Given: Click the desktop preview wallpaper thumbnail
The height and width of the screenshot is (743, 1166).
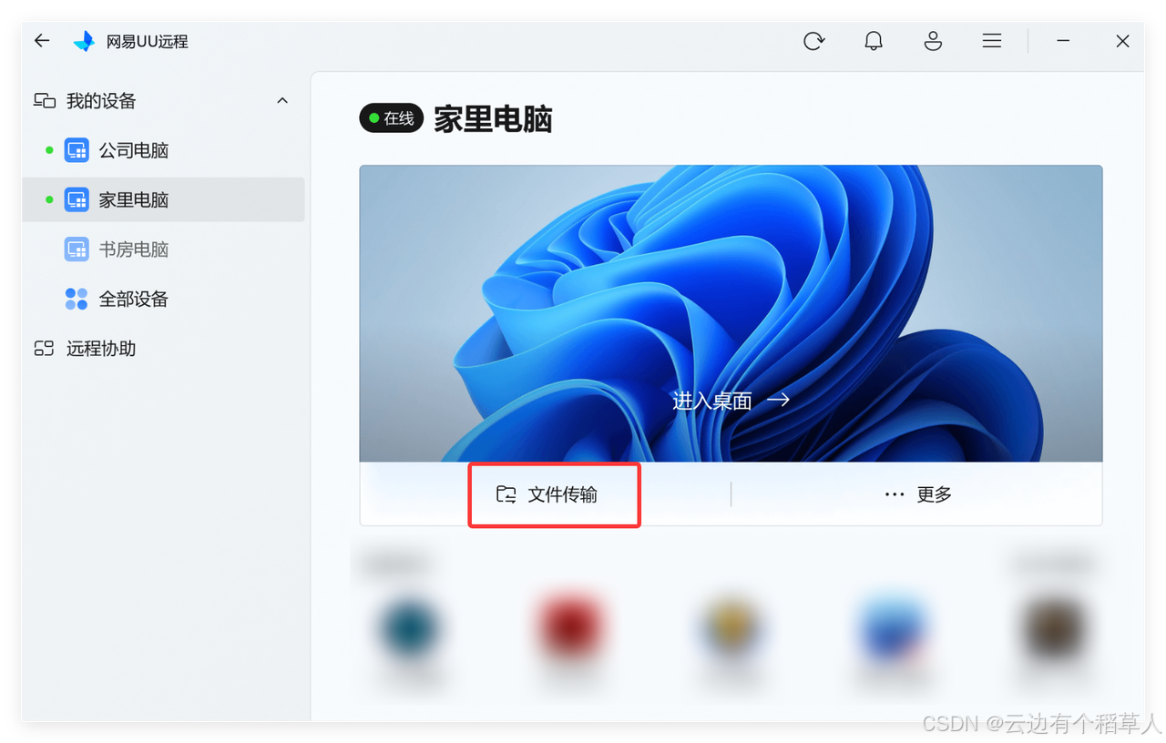Looking at the screenshot, I should [x=731, y=313].
